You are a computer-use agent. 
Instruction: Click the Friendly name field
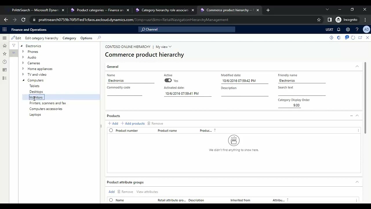302,81
